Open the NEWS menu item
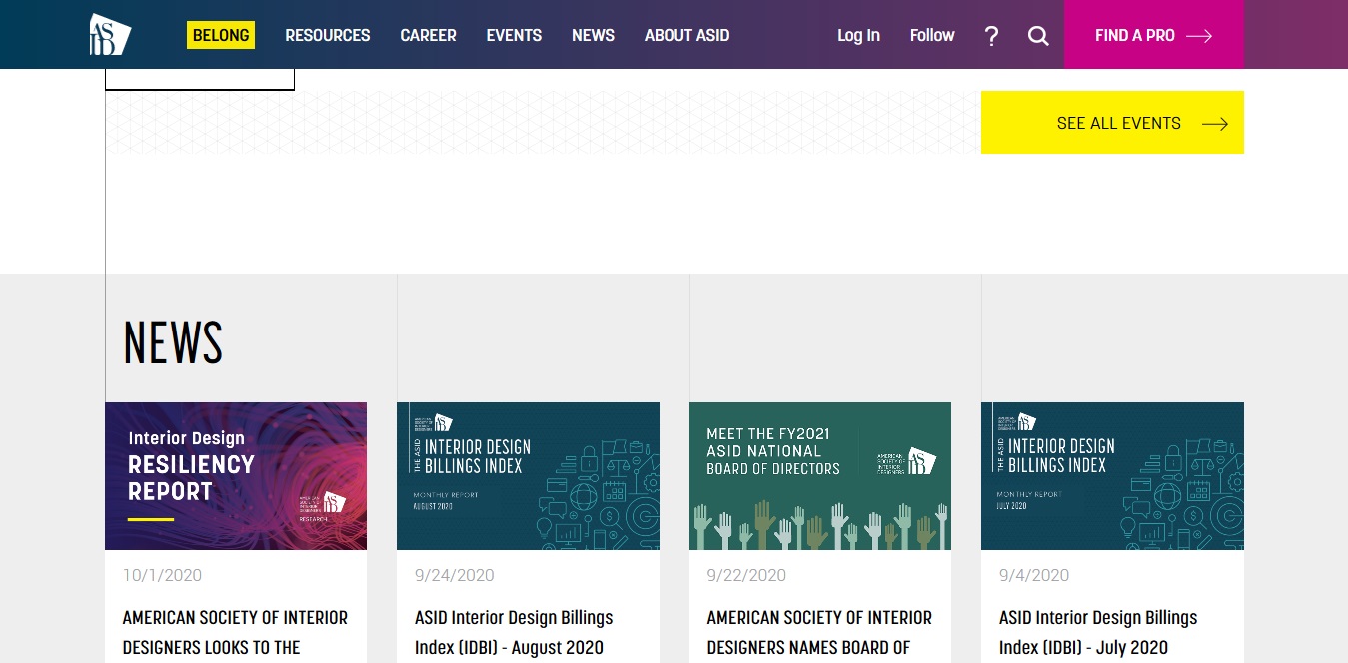 pyautogui.click(x=593, y=35)
